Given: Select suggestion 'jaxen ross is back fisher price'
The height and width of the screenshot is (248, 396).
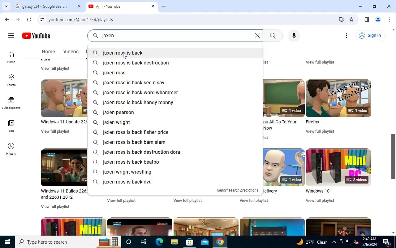Looking at the screenshot, I should coord(175,132).
